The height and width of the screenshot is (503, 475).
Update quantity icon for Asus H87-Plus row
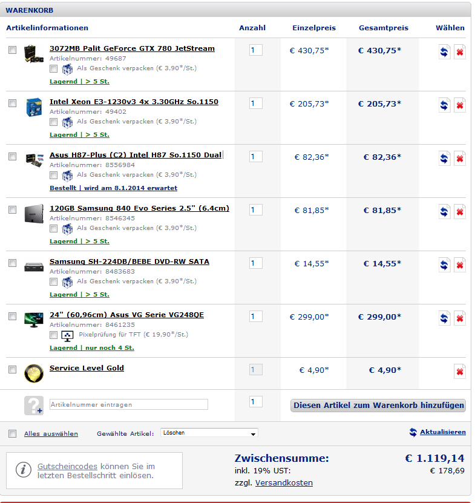pos(444,158)
